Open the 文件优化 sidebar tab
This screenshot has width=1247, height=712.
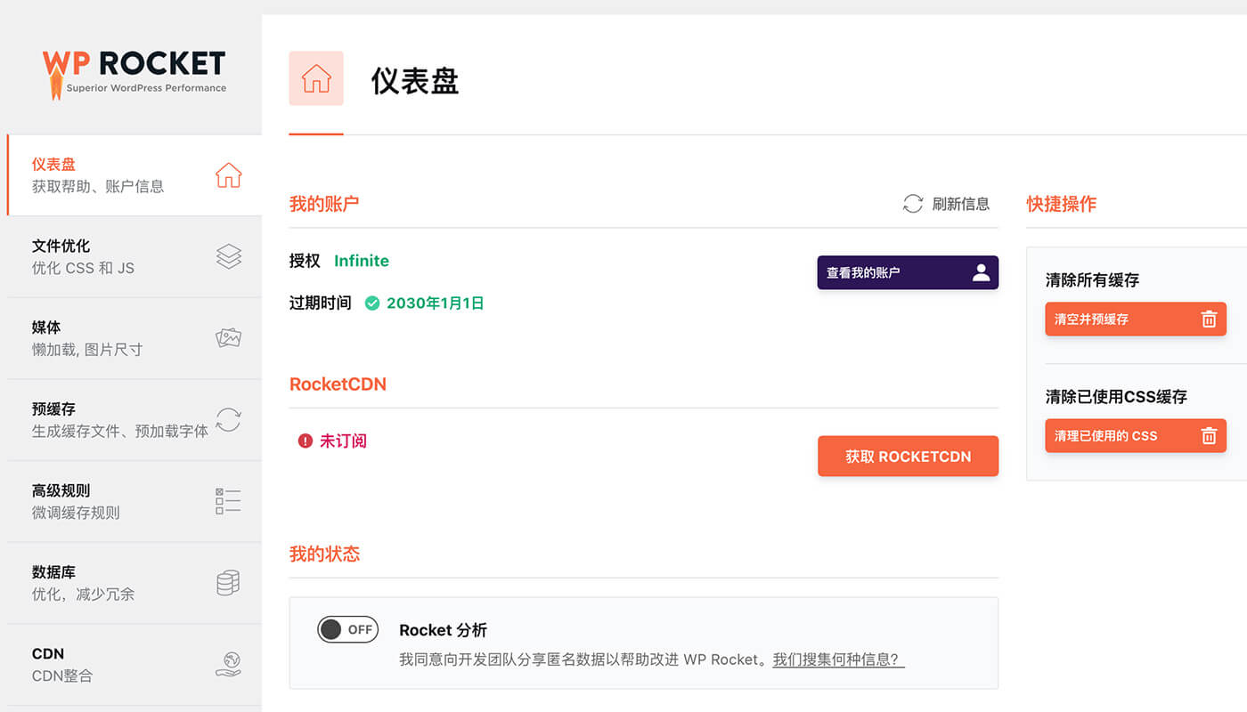tap(134, 256)
